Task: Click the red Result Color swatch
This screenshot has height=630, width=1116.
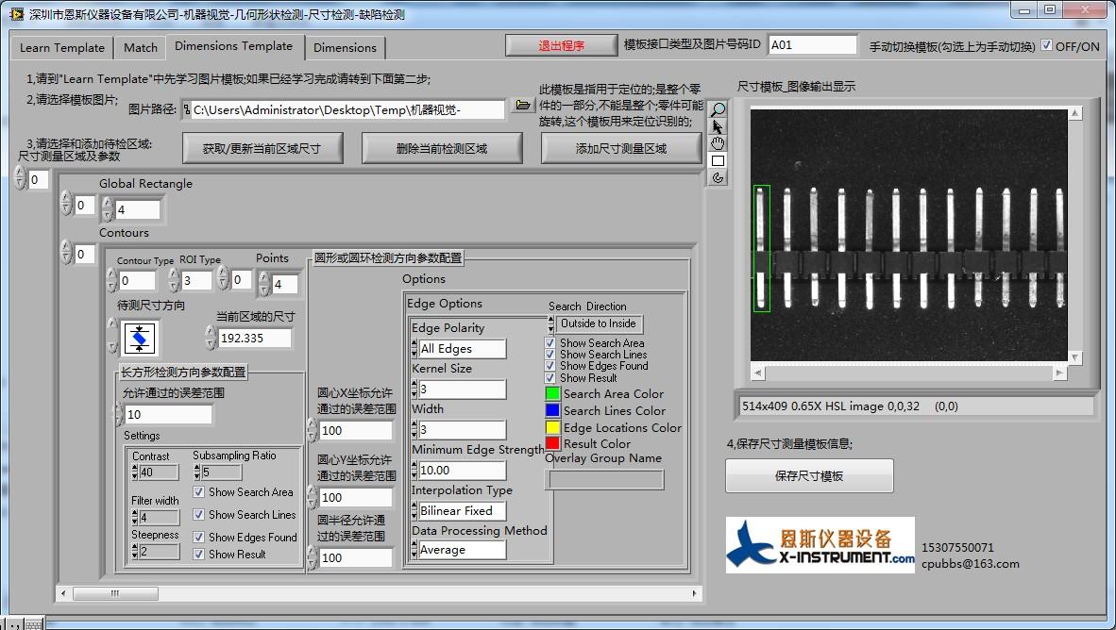Action: pyautogui.click(x=552, y=443)
